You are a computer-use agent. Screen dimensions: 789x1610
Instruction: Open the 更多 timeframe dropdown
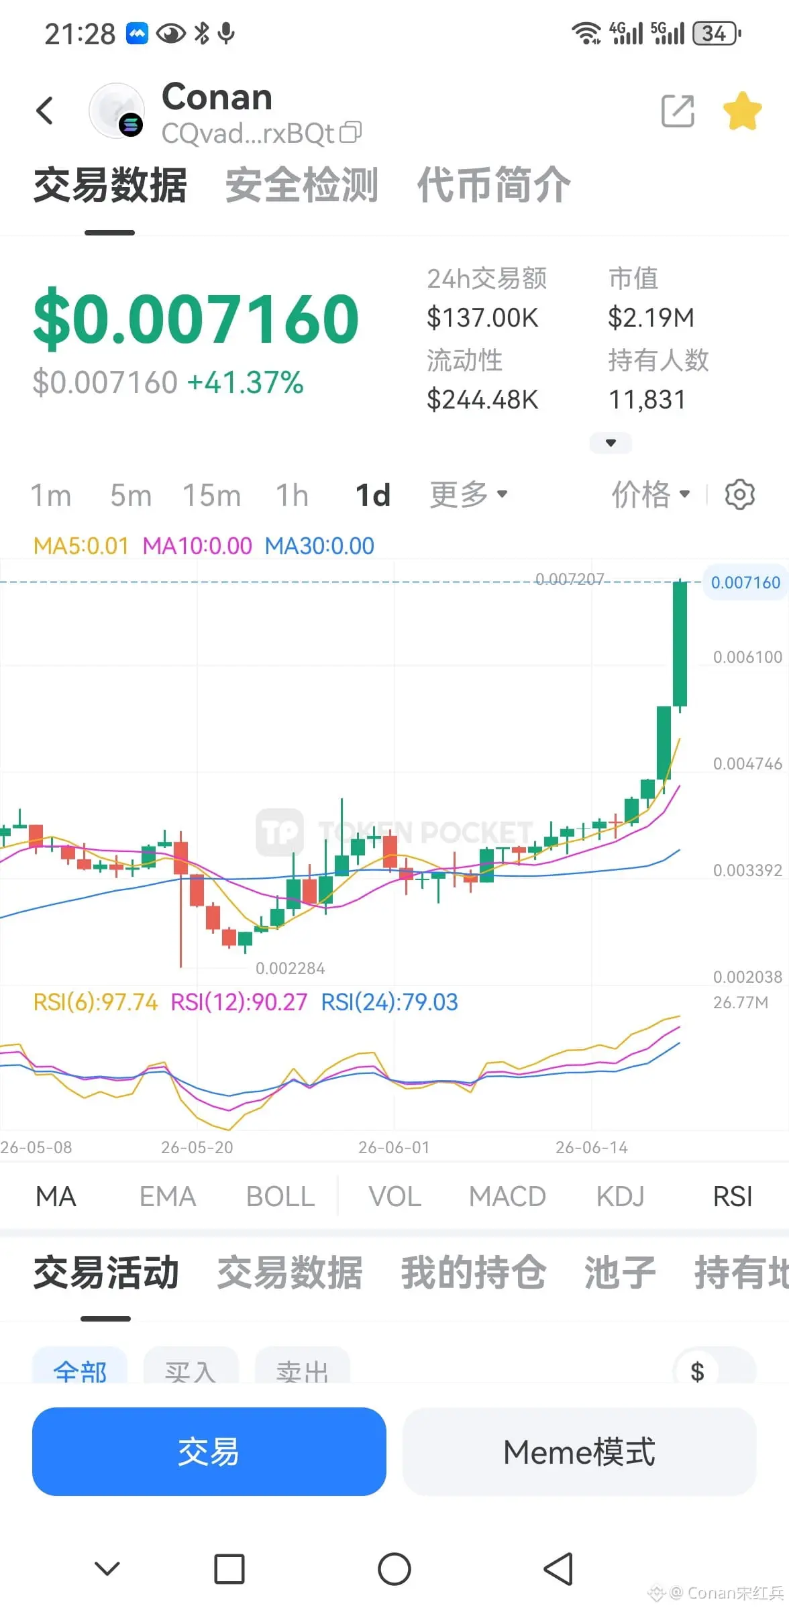click(468, 495)
